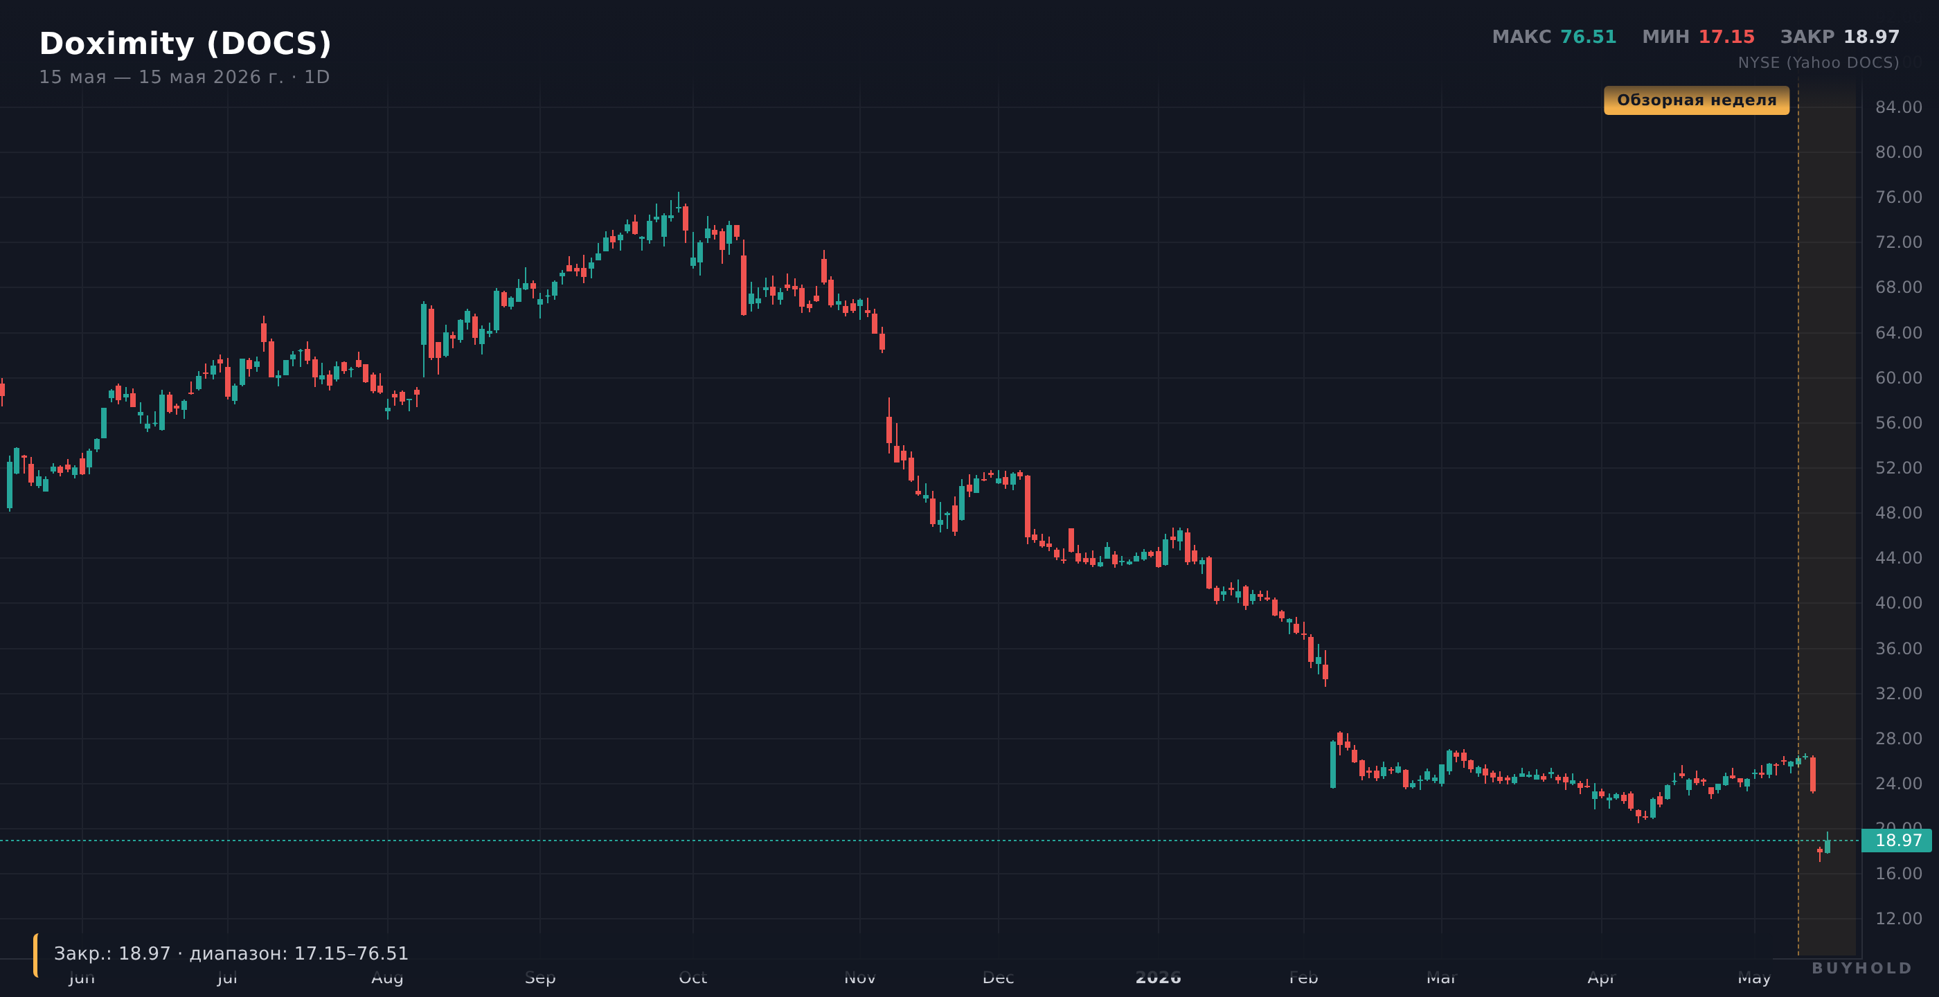Click the Aug label on the time axis
The image size is (1939, 997).
point(388,978)
